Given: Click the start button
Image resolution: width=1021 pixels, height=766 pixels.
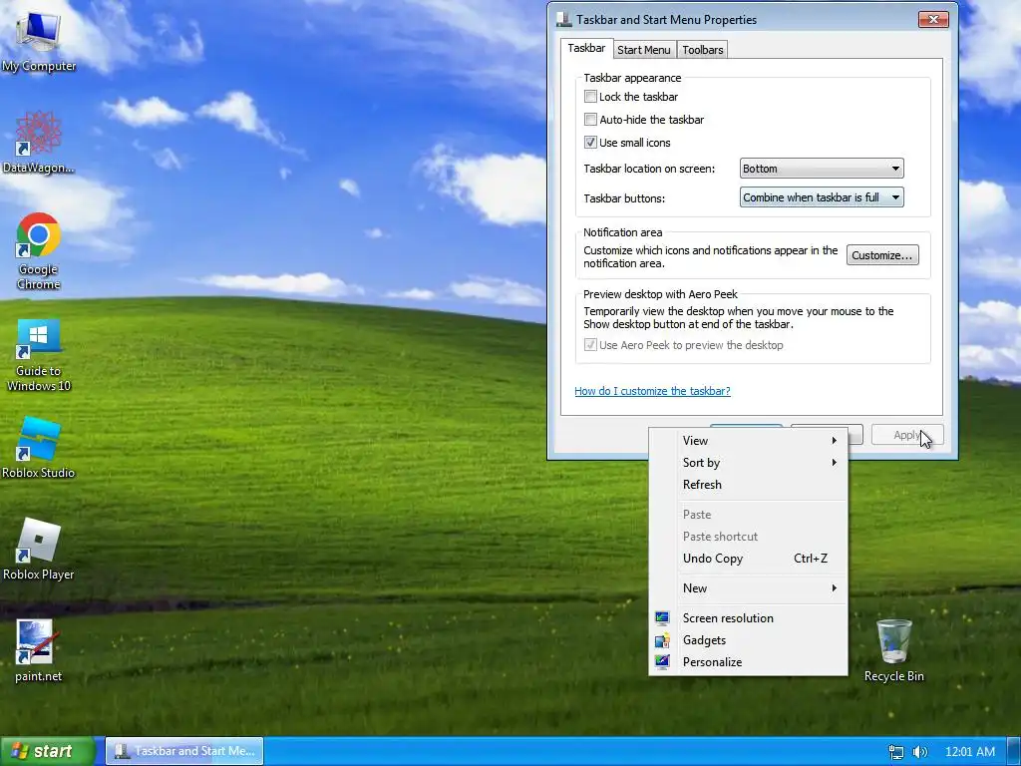Looking at the screenshot, I should tap(47, 751).
